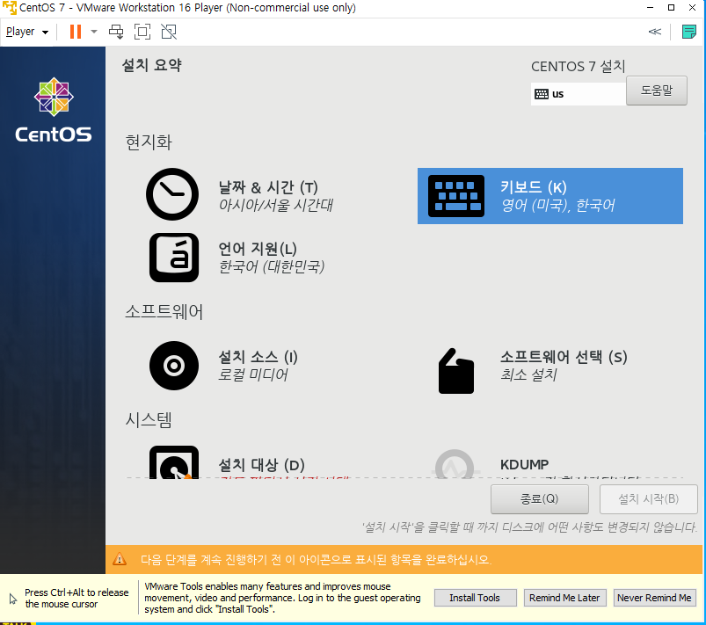
Task: Minimize the VMware Player window
Action: (x=650, y=8)
